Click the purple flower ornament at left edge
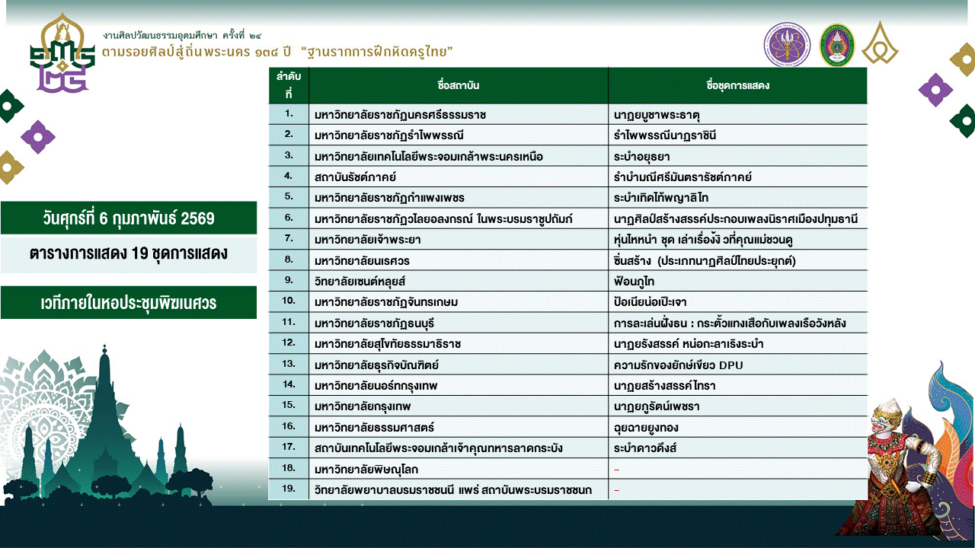The width and height of the screenshot is (975, 548). point(37,137)
